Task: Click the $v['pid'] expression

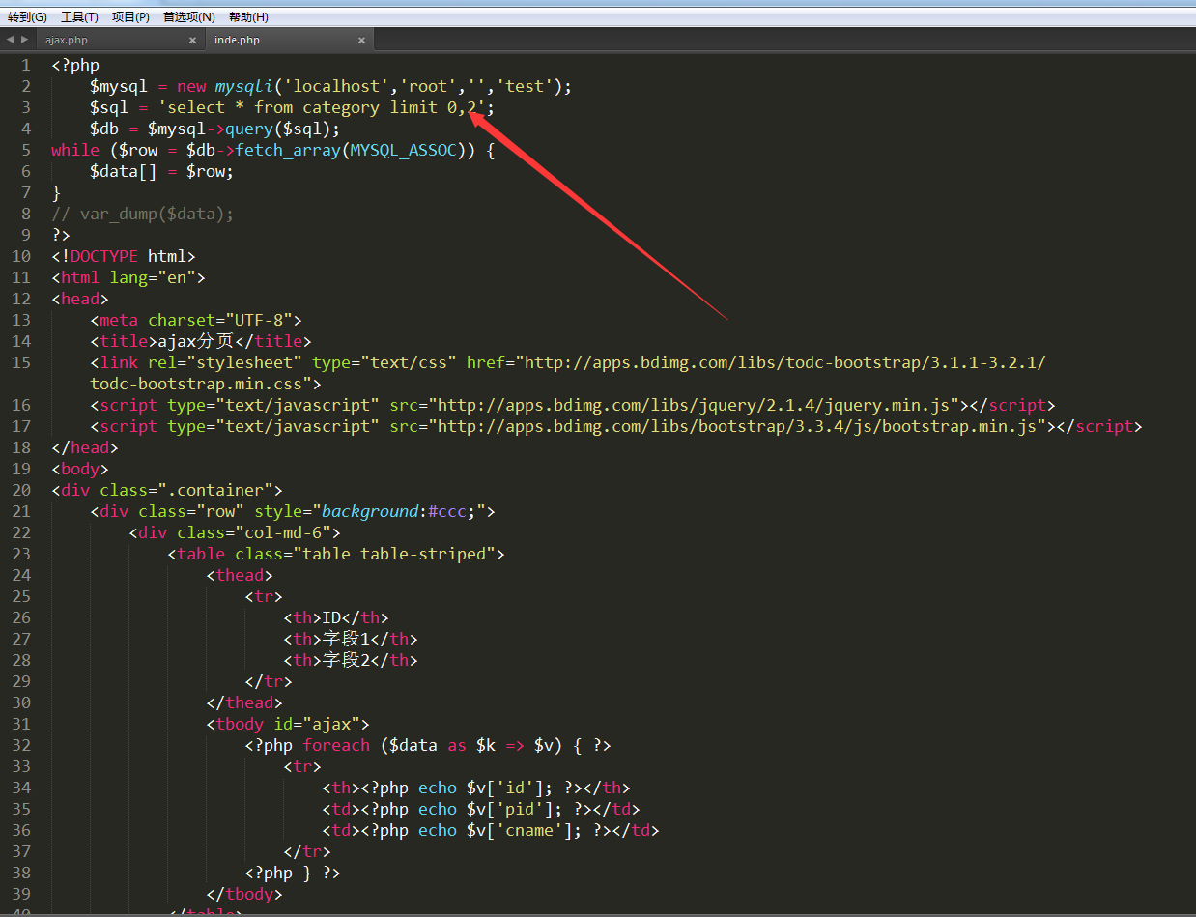Action: click(x=510, y=809)
